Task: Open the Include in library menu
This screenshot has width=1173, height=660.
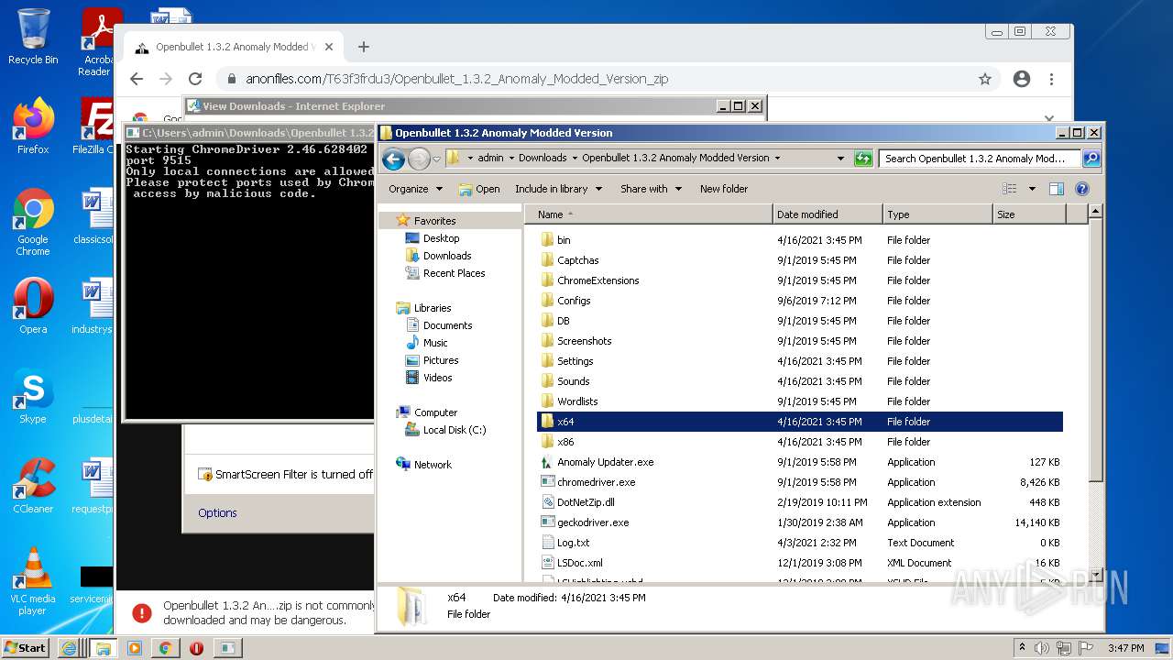Action: click(558, 189)
